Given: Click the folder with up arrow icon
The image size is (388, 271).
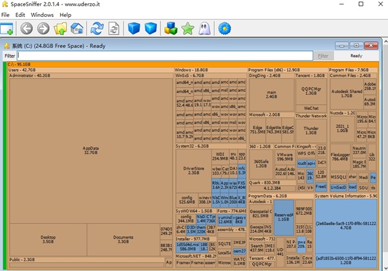Looking at the screenshot, I should (x=61, y=28).
